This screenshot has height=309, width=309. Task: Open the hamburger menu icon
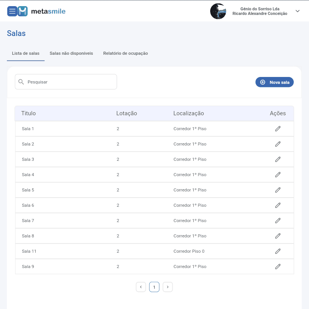[12, 11]
